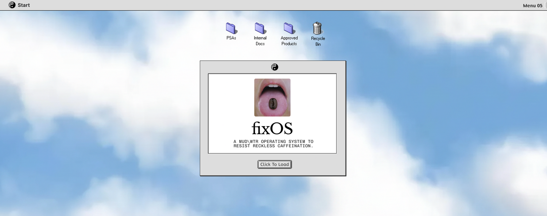Click the Internal Docs text label

[260, 41]
